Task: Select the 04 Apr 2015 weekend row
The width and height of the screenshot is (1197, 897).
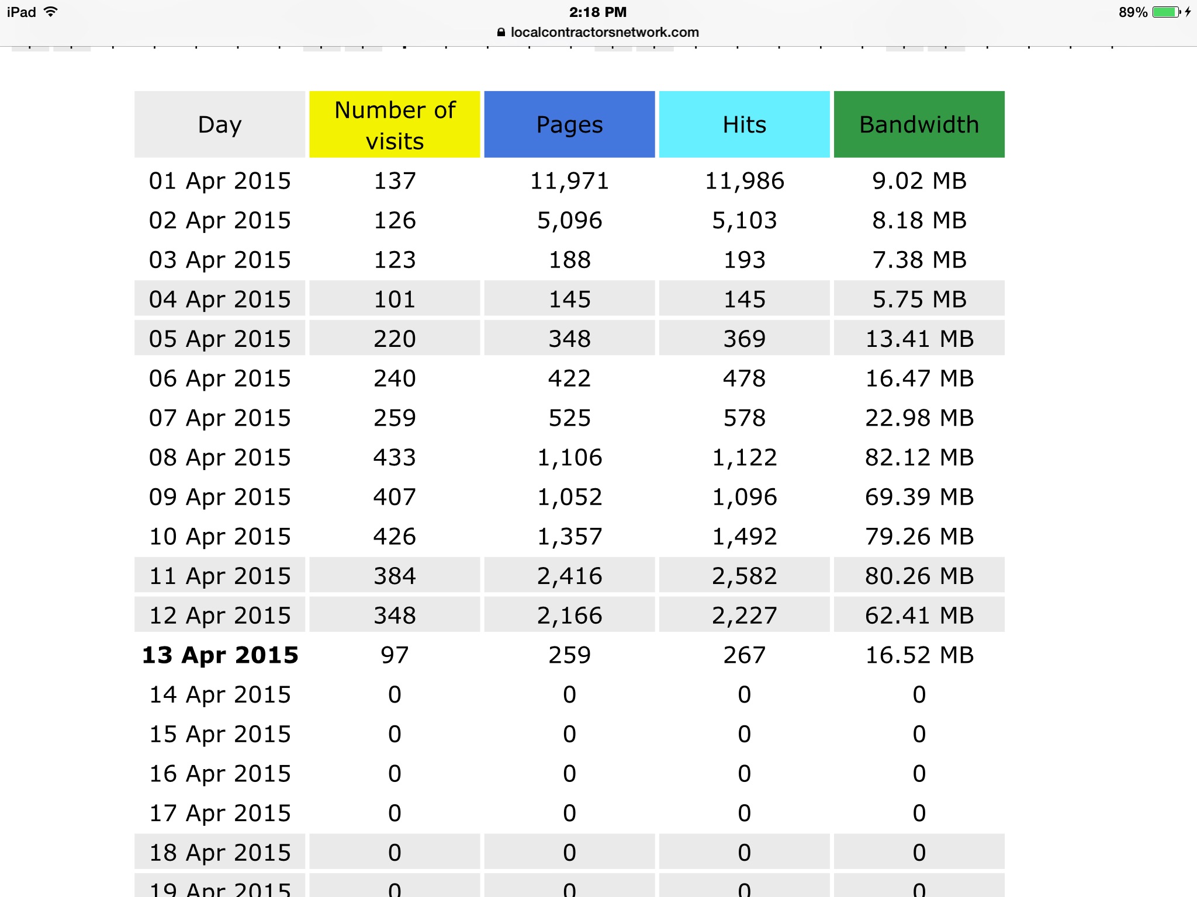Action: (x=220, y=300)
